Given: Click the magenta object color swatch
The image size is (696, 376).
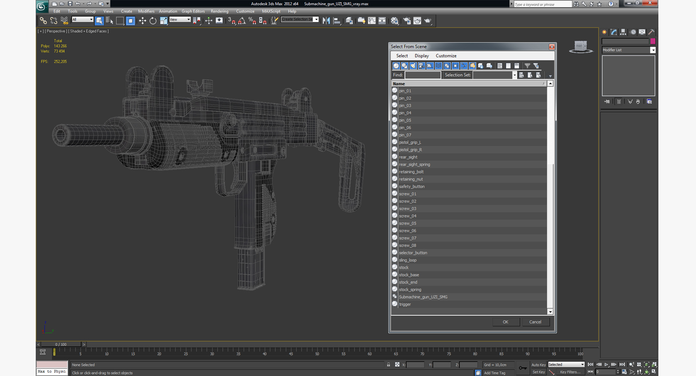Looking at the screenshot, I should pyautogui.click(x=653, y=41).
